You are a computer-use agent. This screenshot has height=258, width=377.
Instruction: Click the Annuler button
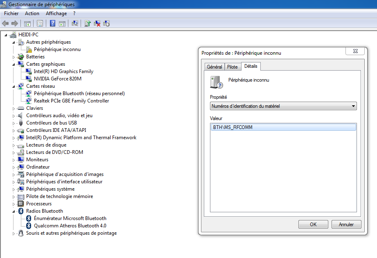coord(346,225)
